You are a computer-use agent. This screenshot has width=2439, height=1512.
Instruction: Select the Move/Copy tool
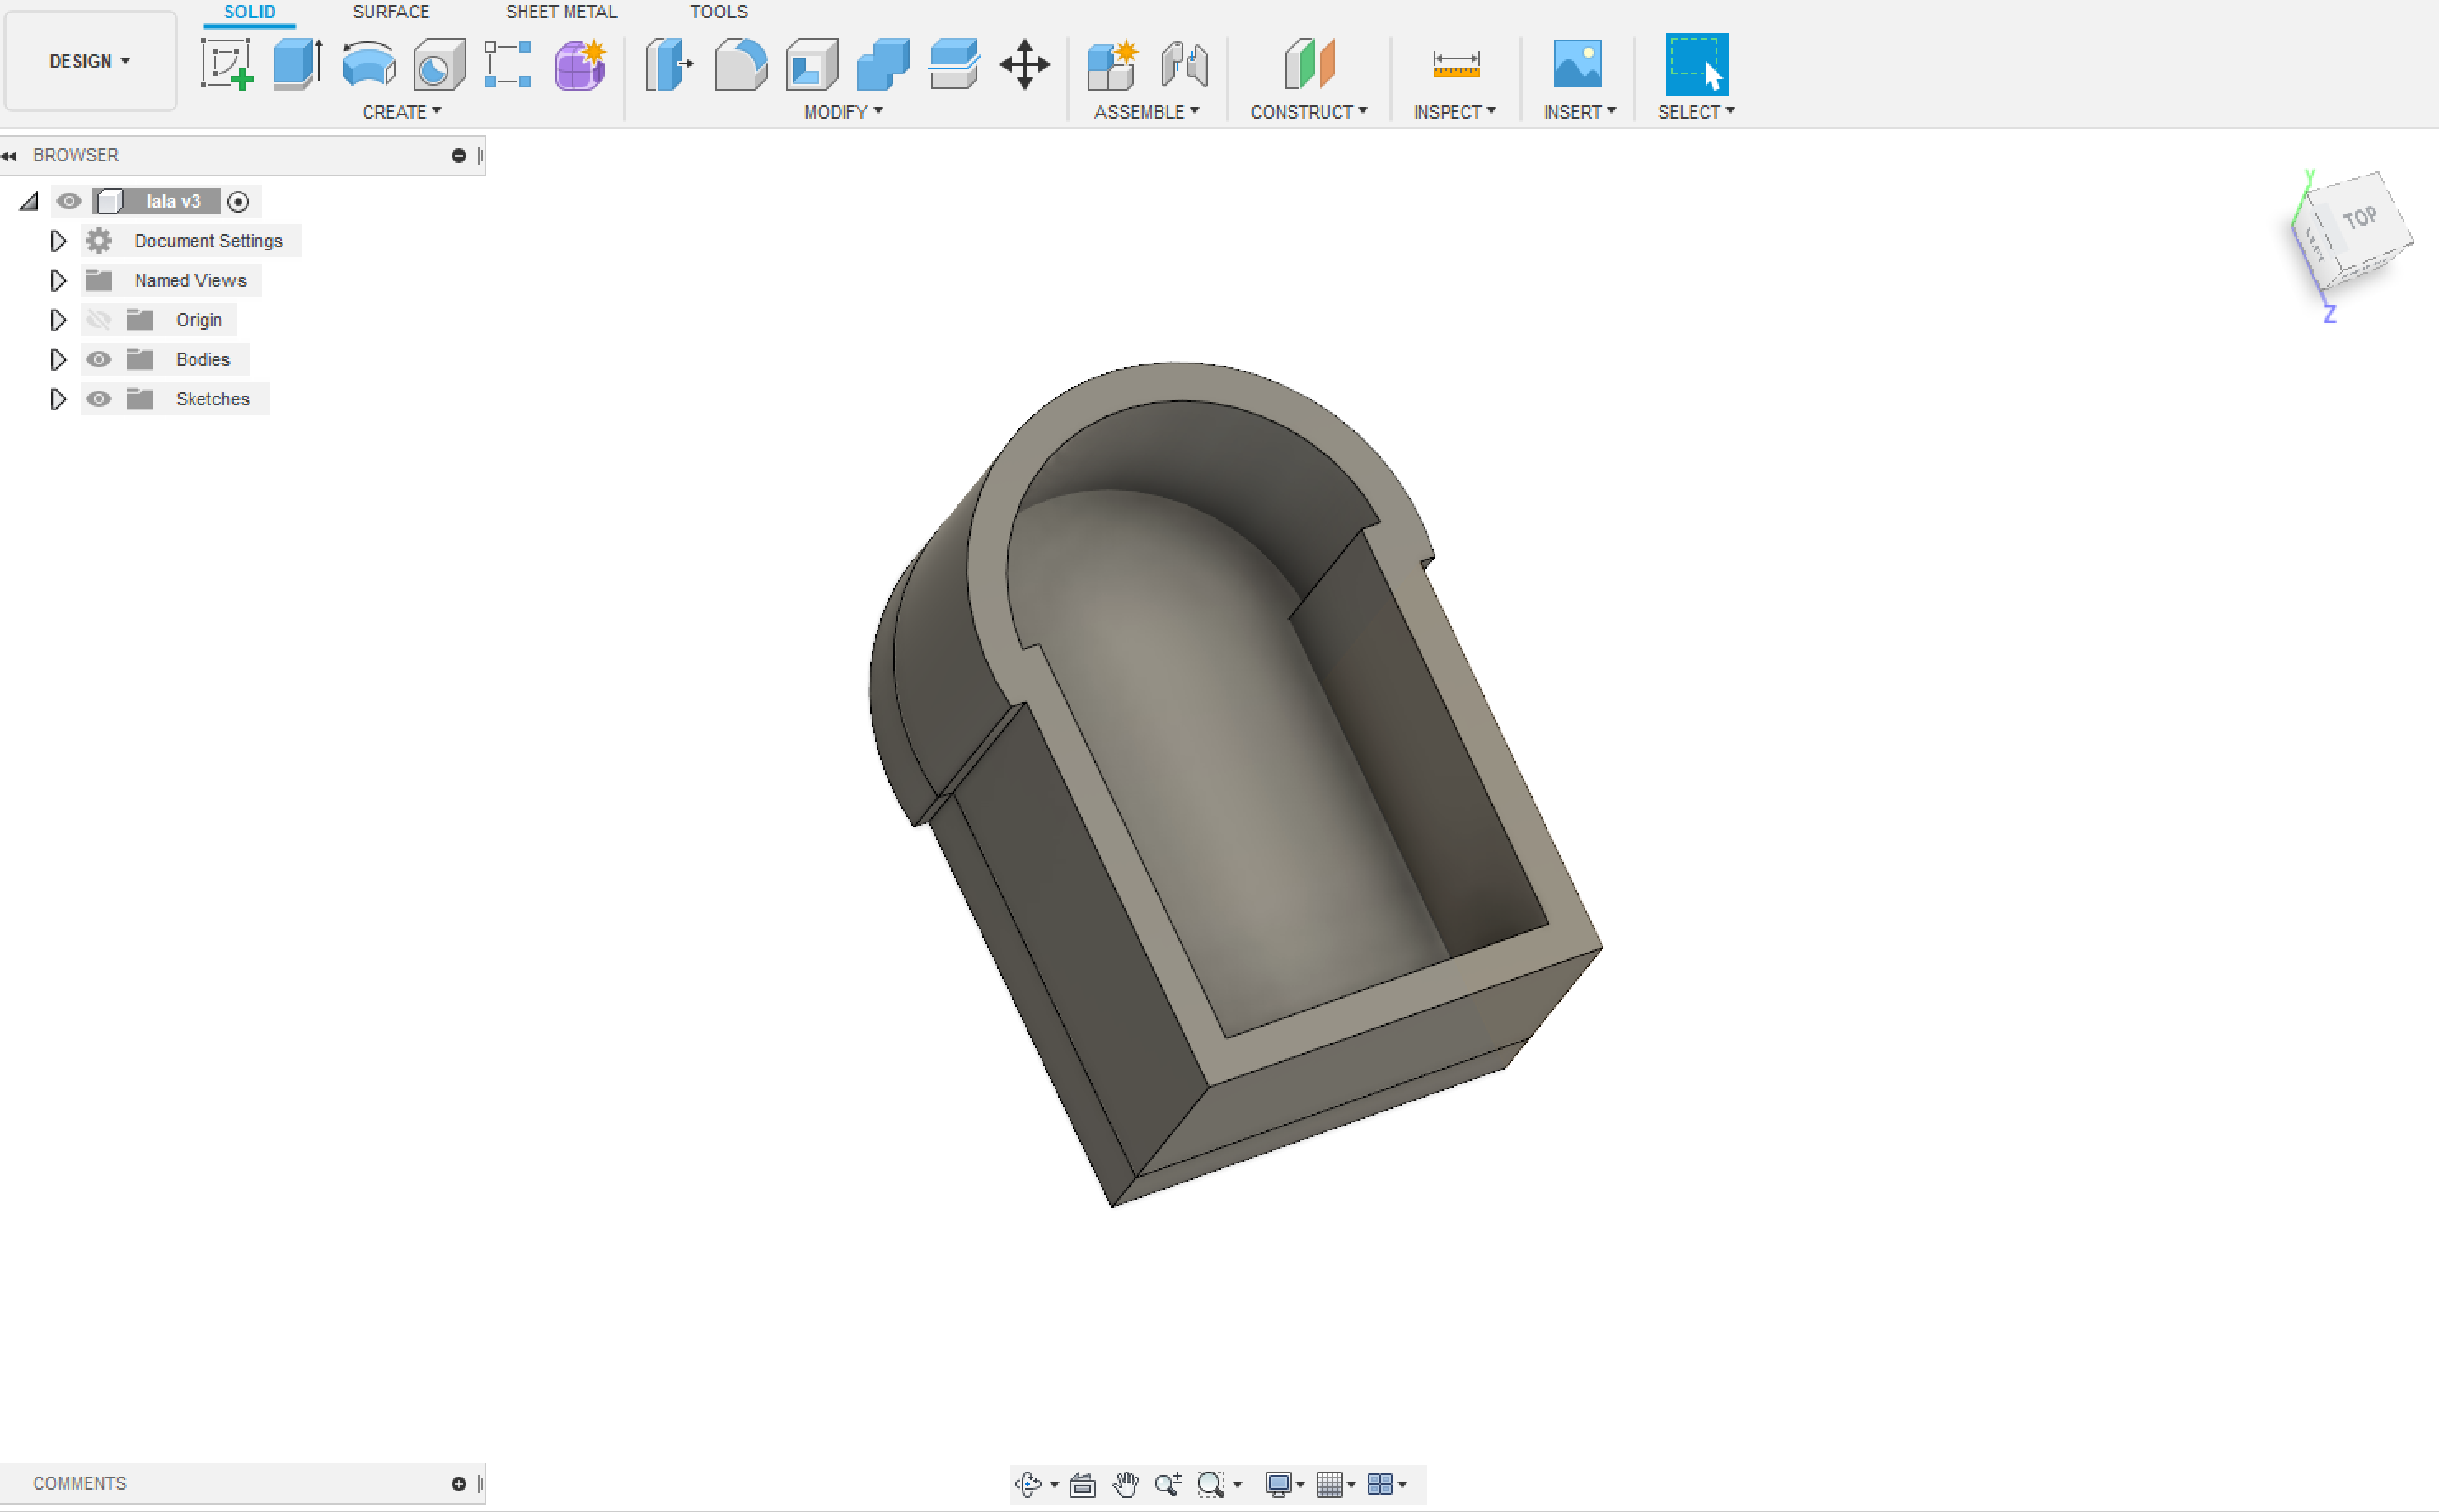click(1025, 64)
